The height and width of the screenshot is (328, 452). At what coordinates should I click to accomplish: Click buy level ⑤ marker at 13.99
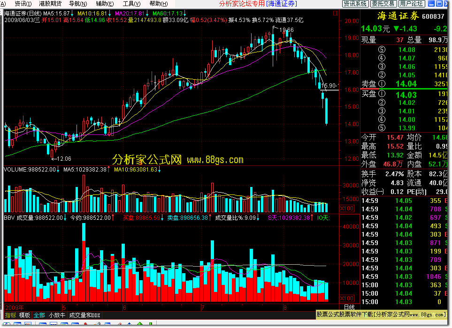[382, 128]
